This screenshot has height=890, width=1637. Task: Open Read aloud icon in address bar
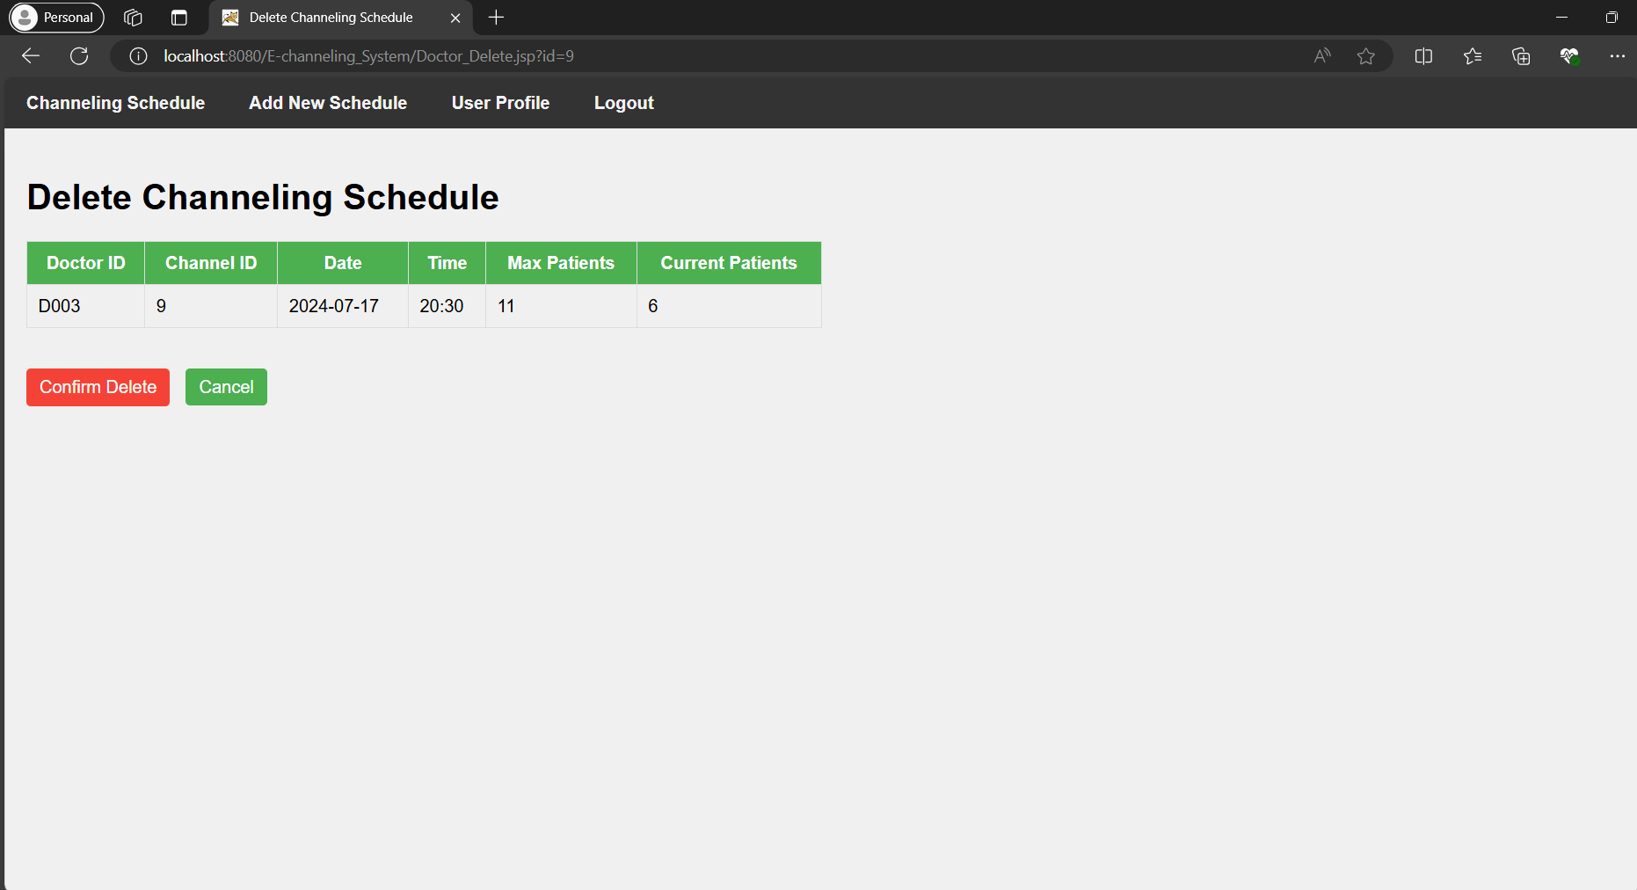tap(1322, 56)
